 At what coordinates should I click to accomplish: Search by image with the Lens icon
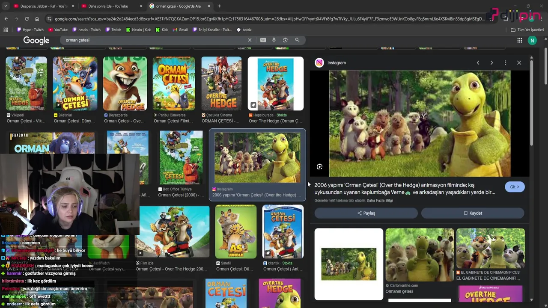286,40
